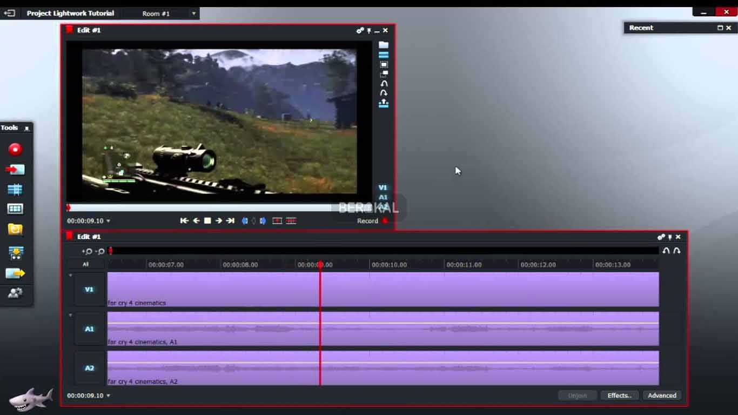738x415 pixels.
Task: Open the timeline timecode dropdown arrow
Action: coord(108,396)
